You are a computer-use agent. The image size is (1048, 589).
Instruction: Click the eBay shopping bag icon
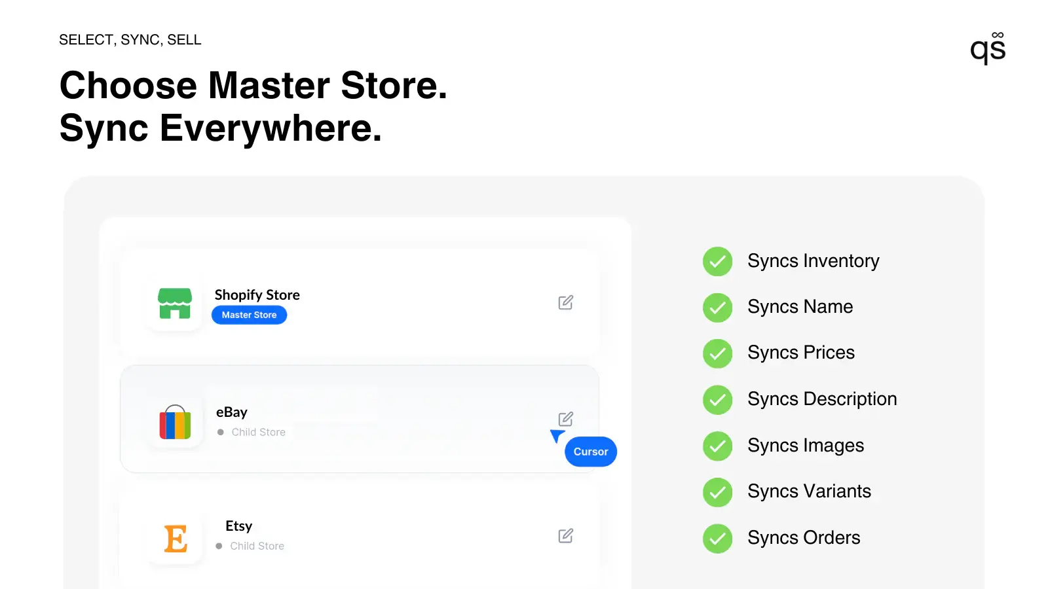pyautogui.click(x=174, y=422)
